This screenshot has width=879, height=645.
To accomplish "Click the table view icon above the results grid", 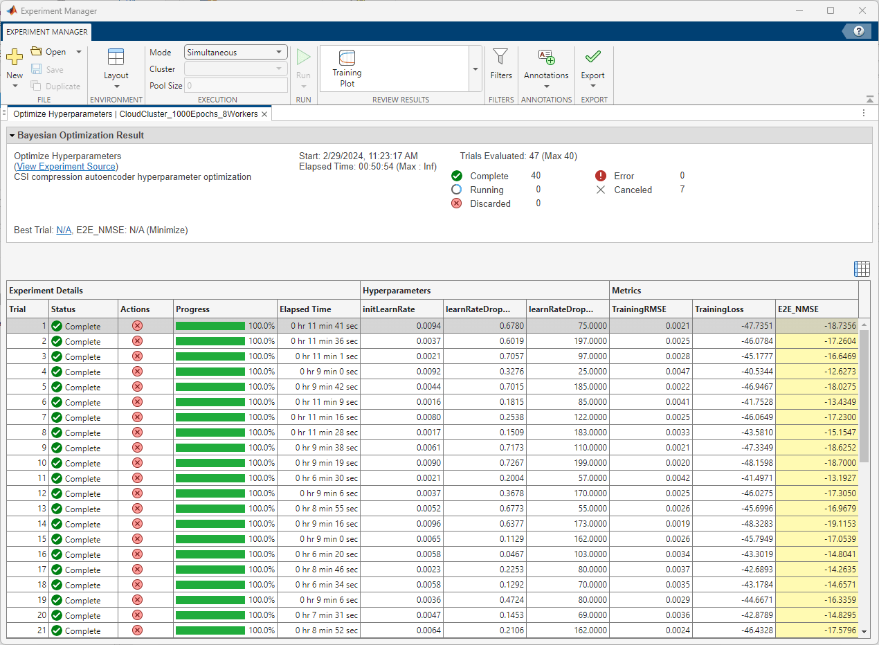I will coord(862,269).
